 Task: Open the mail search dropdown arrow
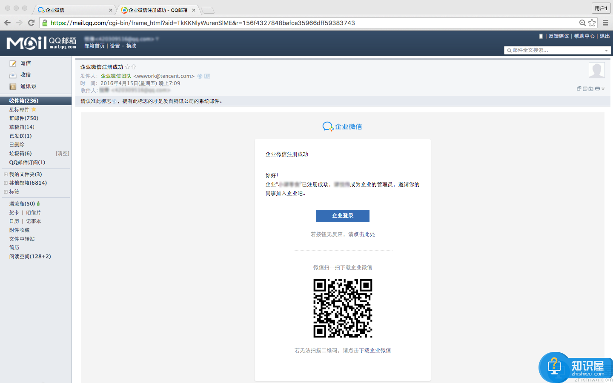pos(607,50)
